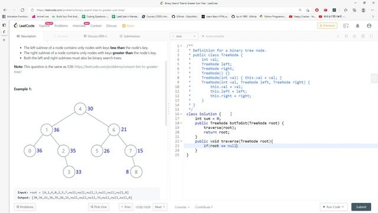The height and width of the screenshot is (213, 378).
Task: Click the Premium button
Action: click(327, 25)
